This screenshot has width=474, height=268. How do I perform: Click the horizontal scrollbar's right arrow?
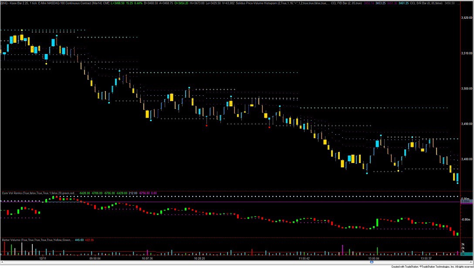pyautogui.click(x=471, y=262)
